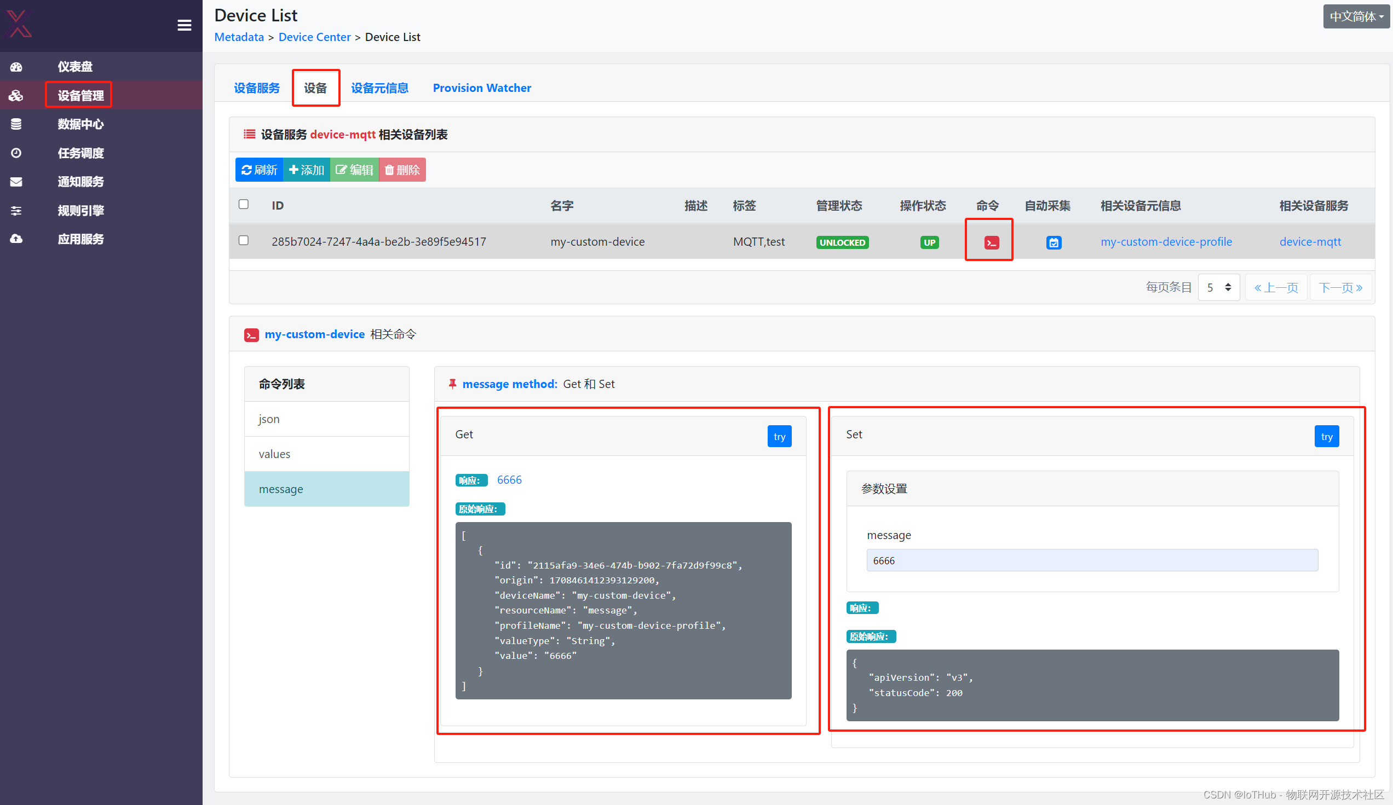The image size is (1393, 805).
Task: Open 设备管理 in the sidebar
Action: (x=80, y=96)
